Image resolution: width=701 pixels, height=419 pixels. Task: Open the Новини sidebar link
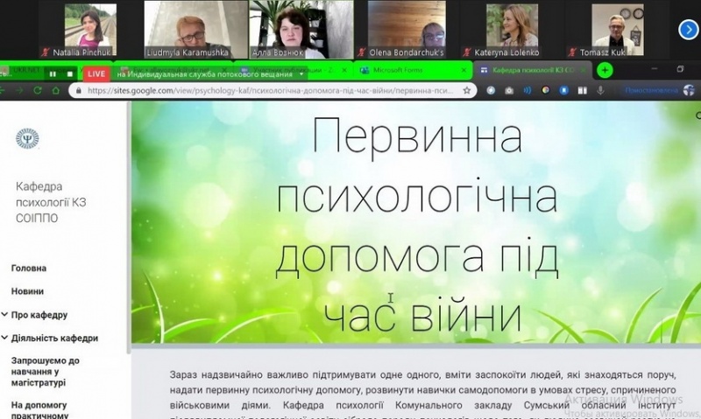pyautogui.click(x=27, y=291)
